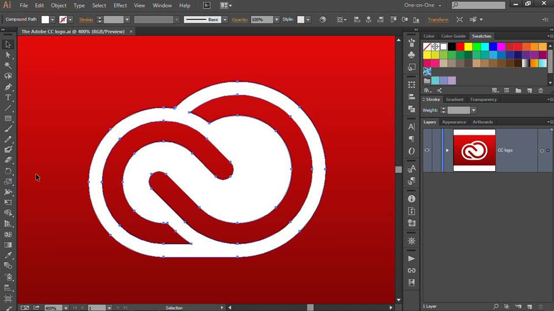Select the Eyedropper tool

pos(8,255)
